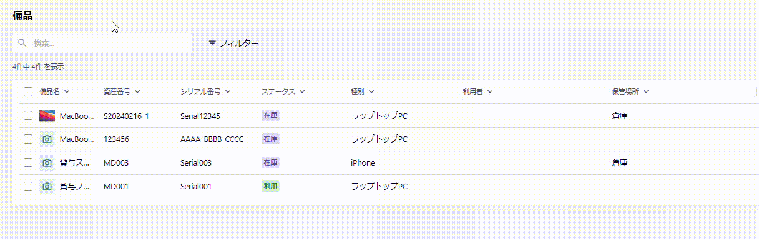Screen dimensions: 759x239
Task: Click camera placeholder icon for asset MD003
Action: (x=47, y=162)
